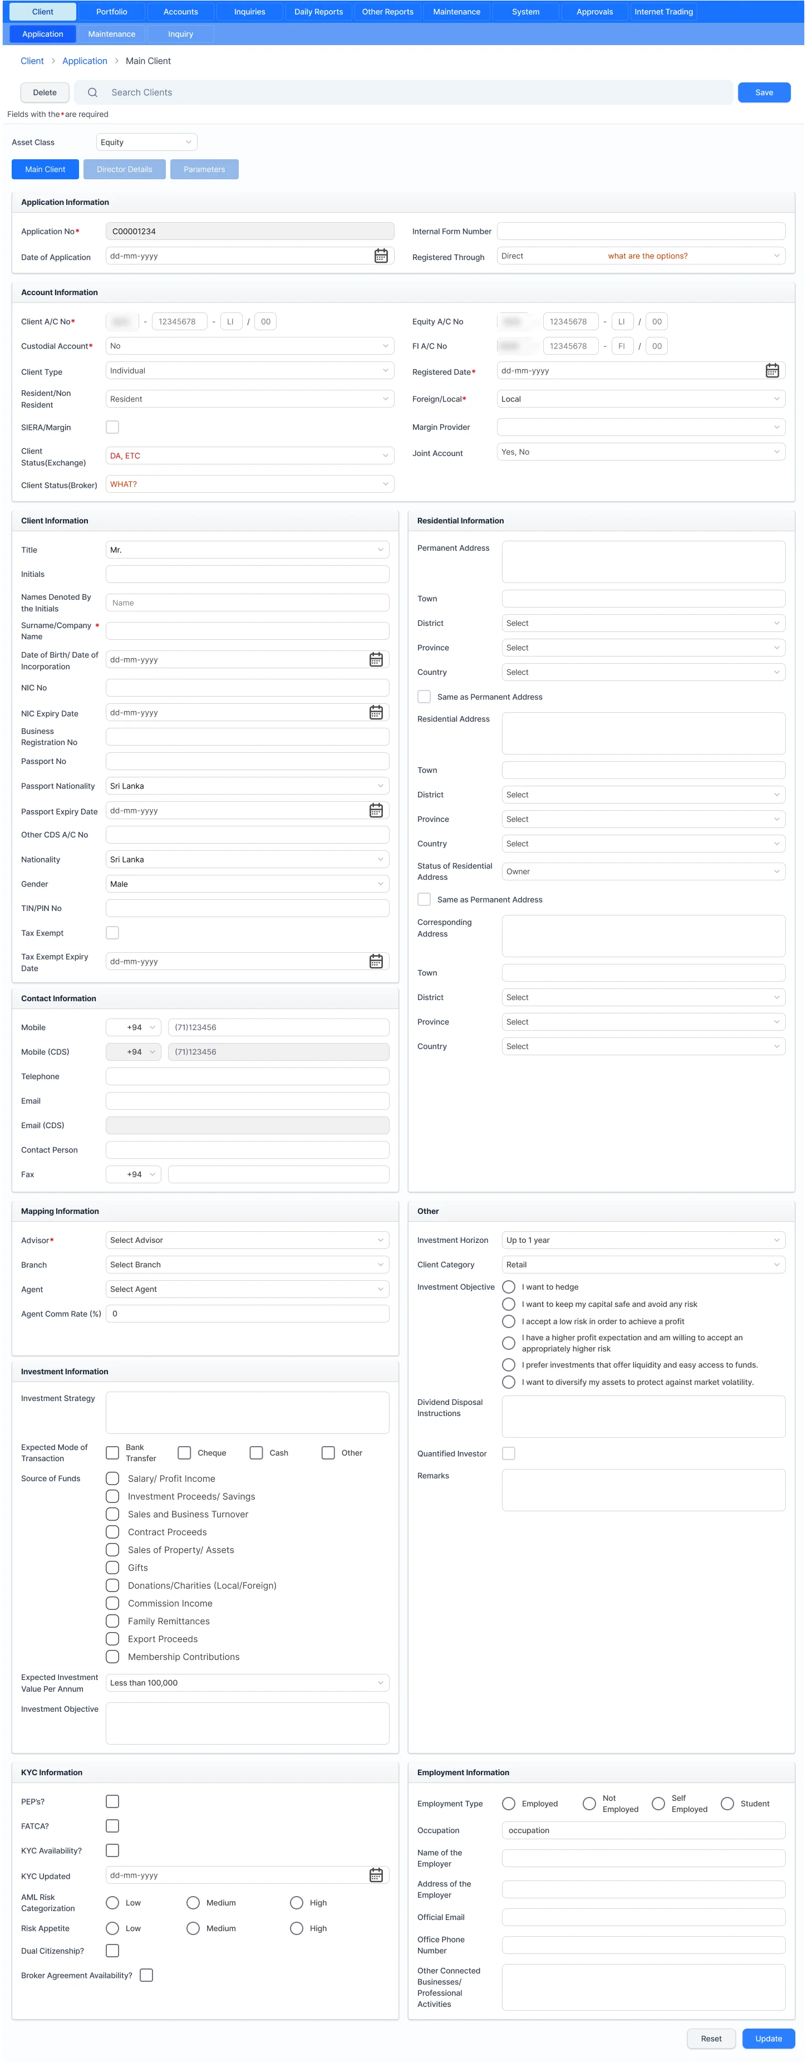Check the Quantified Investor box
The image size is (807, 2062).
pyautogui.click(x=509, y=1453)
